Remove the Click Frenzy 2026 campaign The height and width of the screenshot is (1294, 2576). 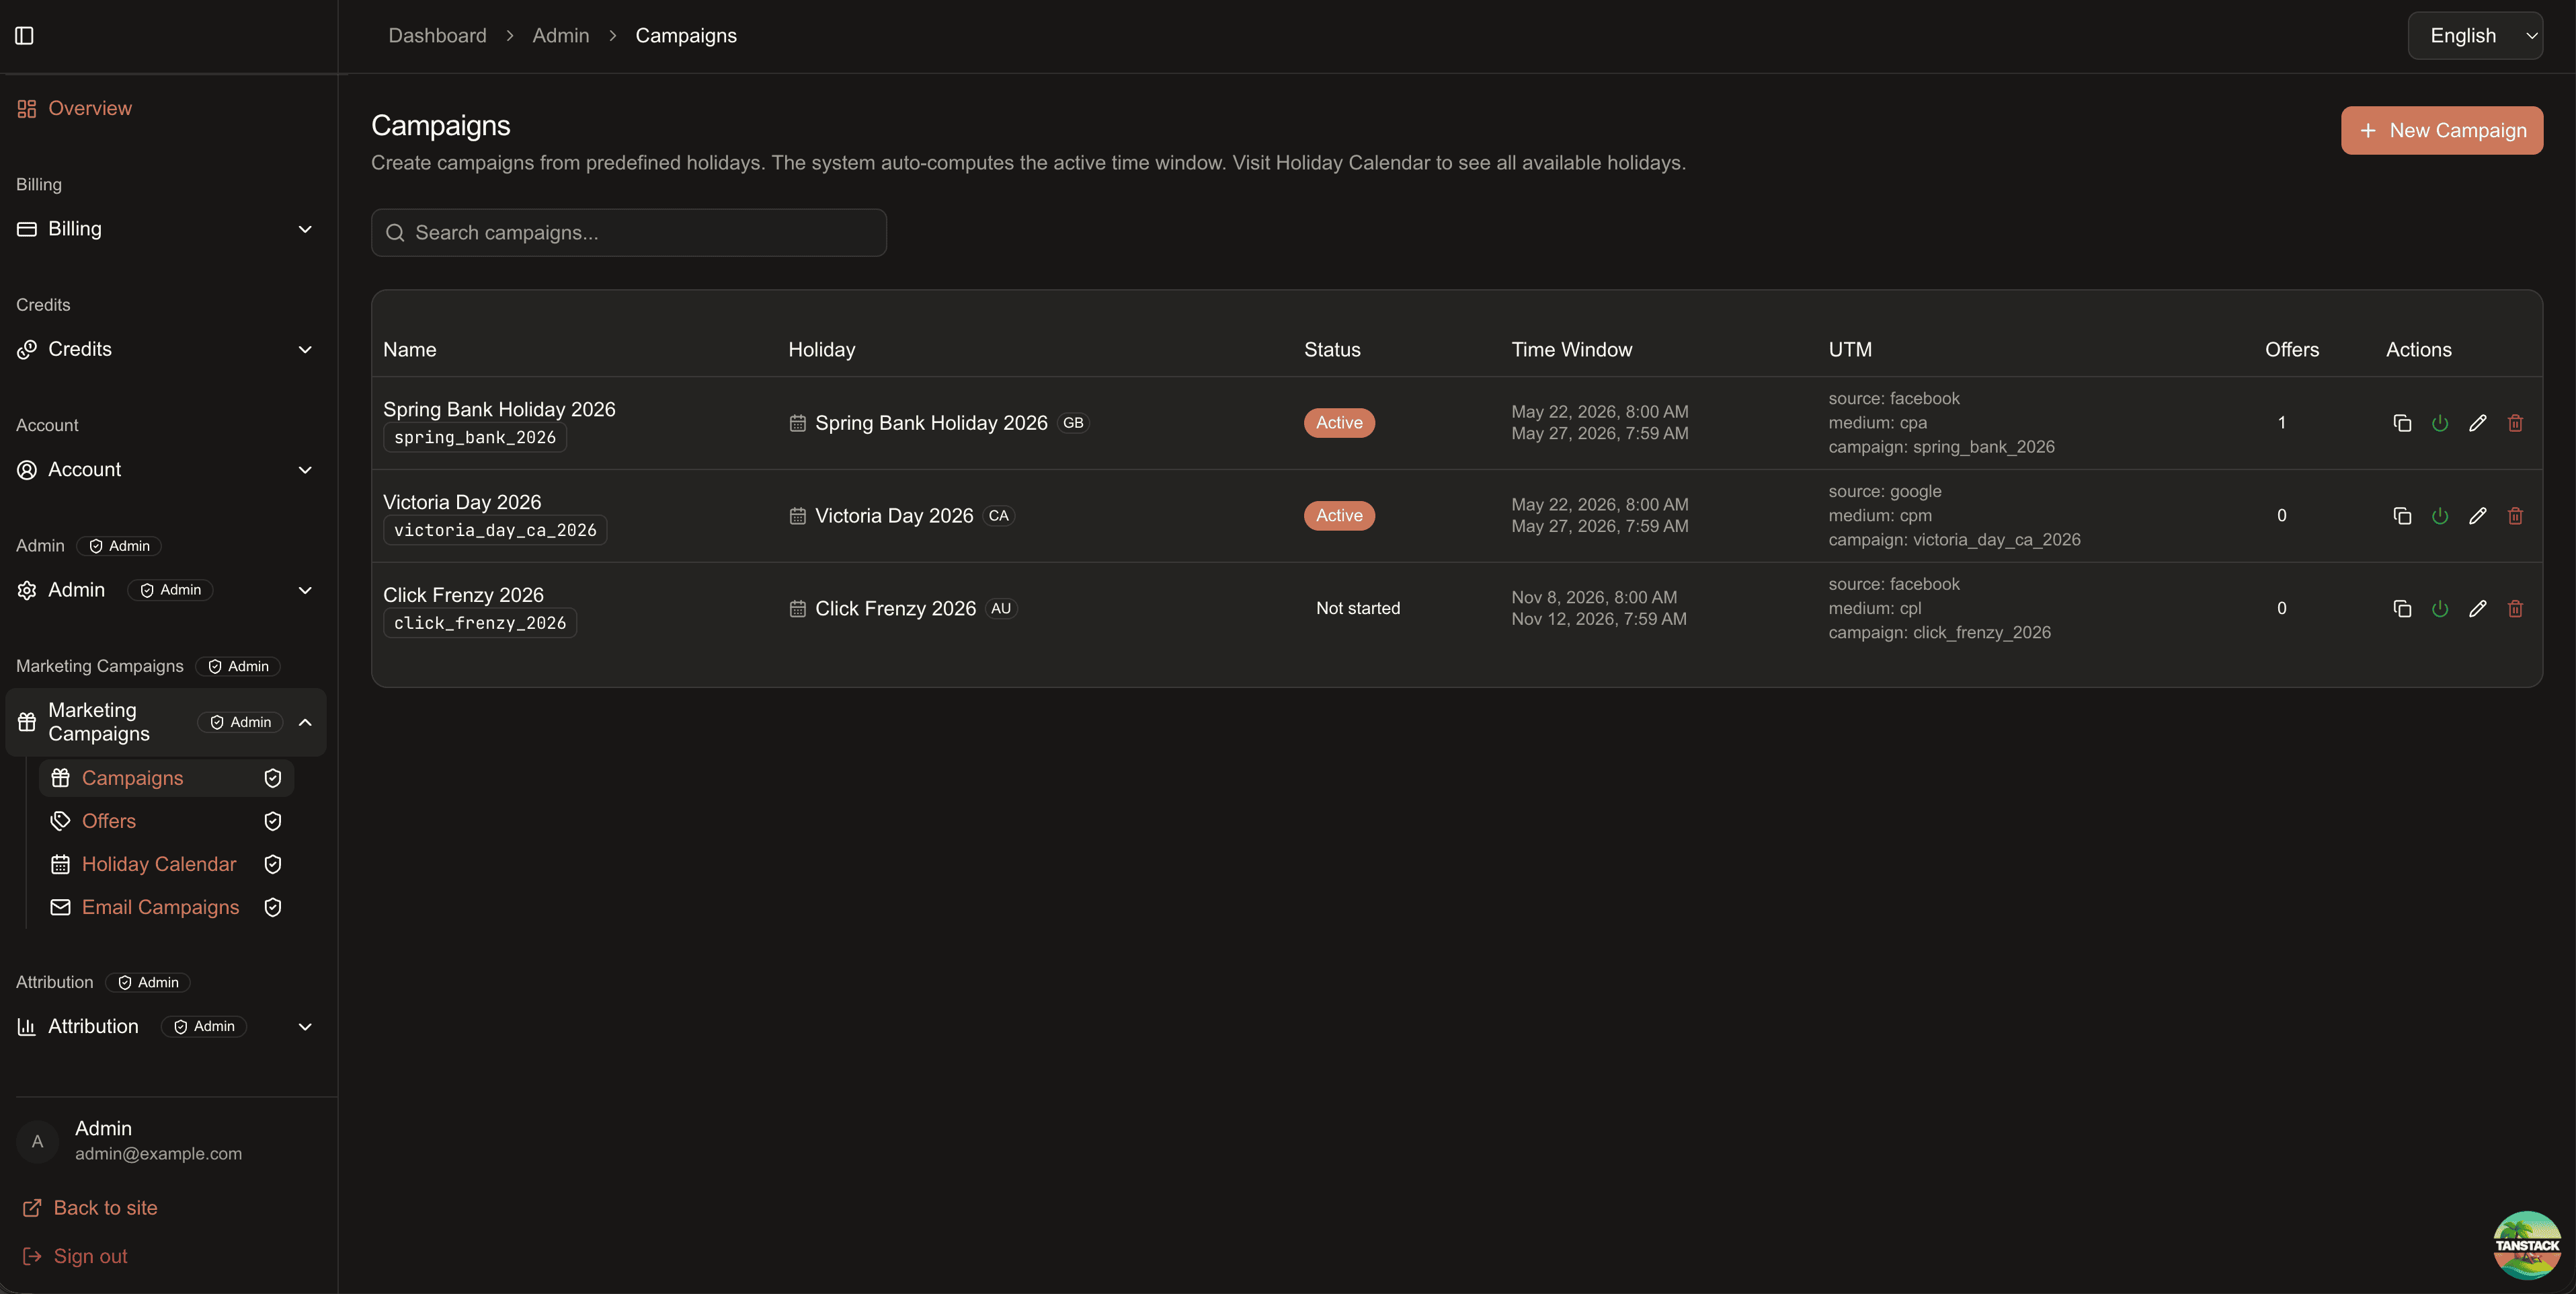[x=2515, y=609]
